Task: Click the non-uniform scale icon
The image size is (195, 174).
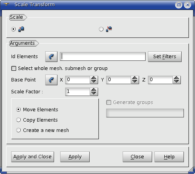Action: pos(109,29)
